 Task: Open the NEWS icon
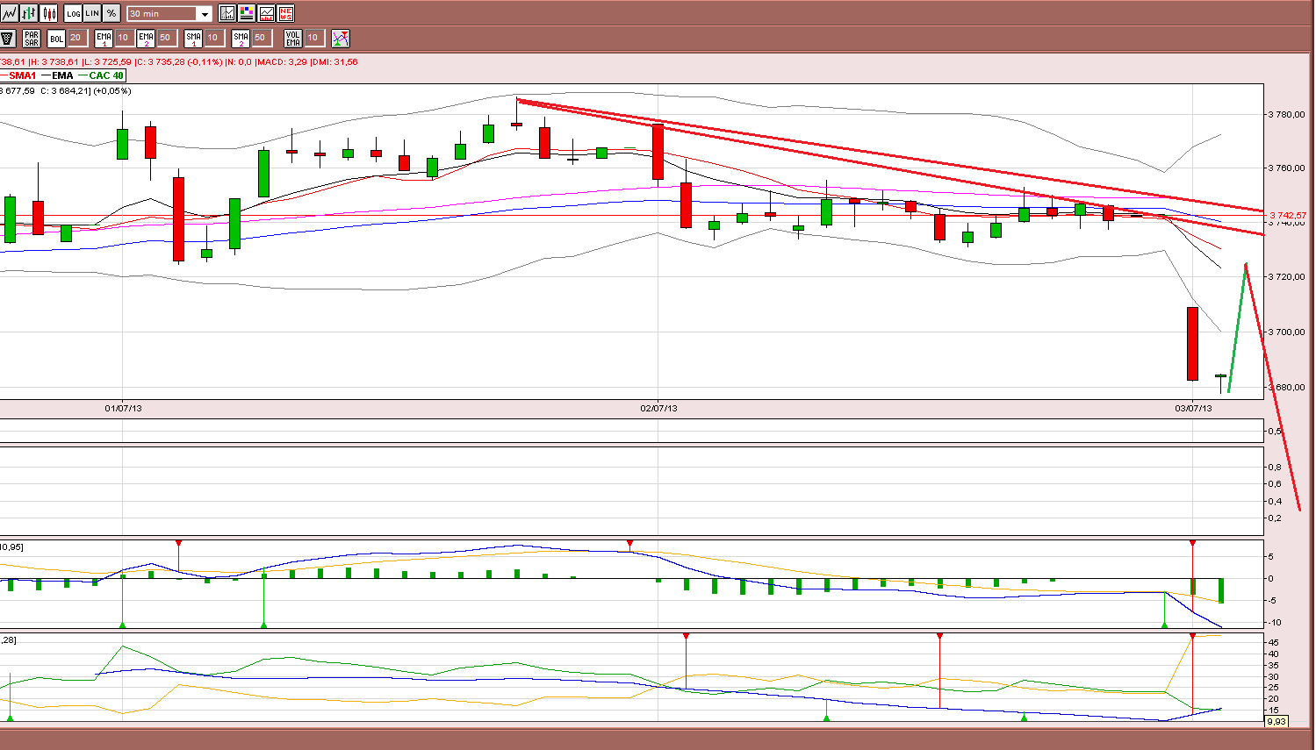285,13
